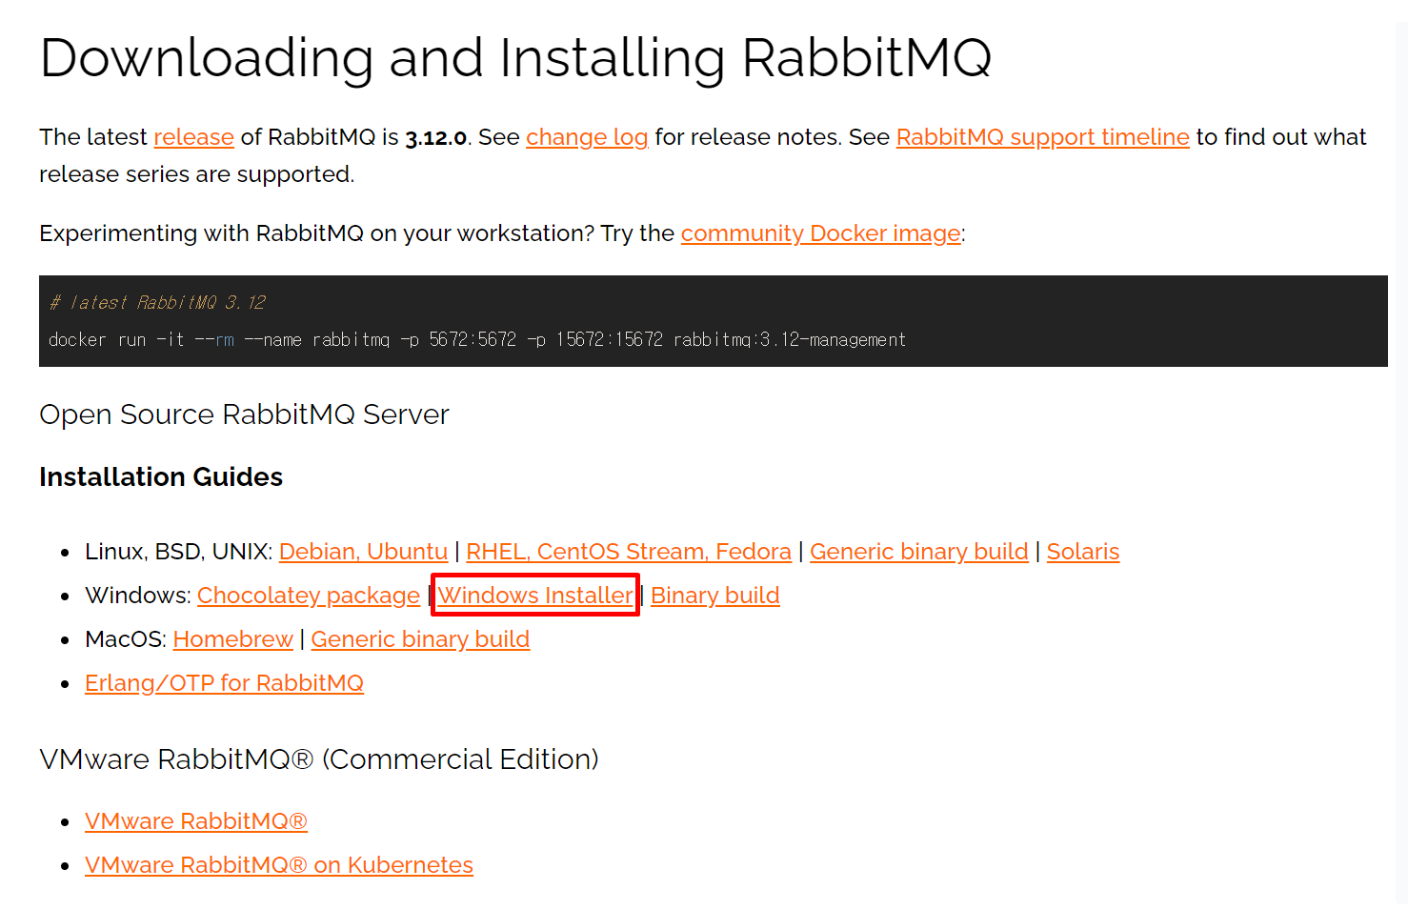Screen dimensions: 1408x910
Task: Open the Windows Binary build link
Action: [715, 596]
